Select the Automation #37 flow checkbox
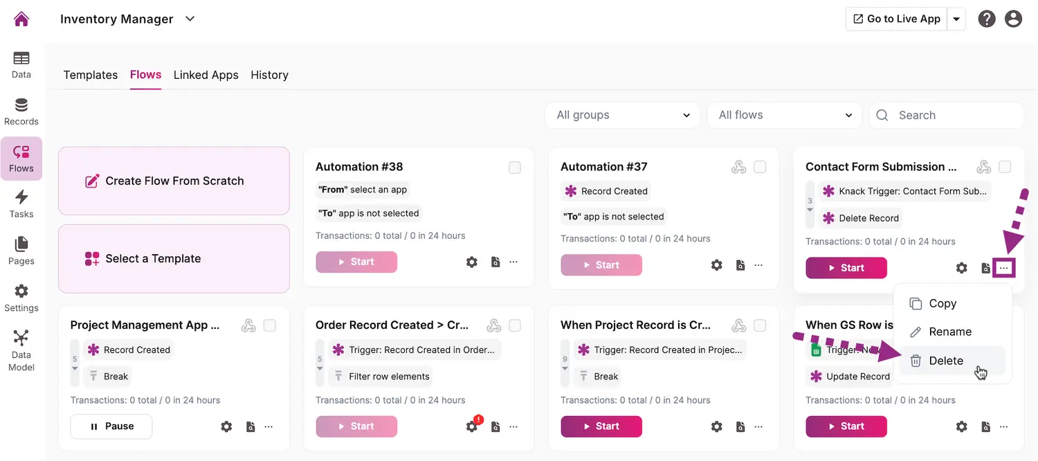Viewport: 1038px width, 461px height. [760, 168]
